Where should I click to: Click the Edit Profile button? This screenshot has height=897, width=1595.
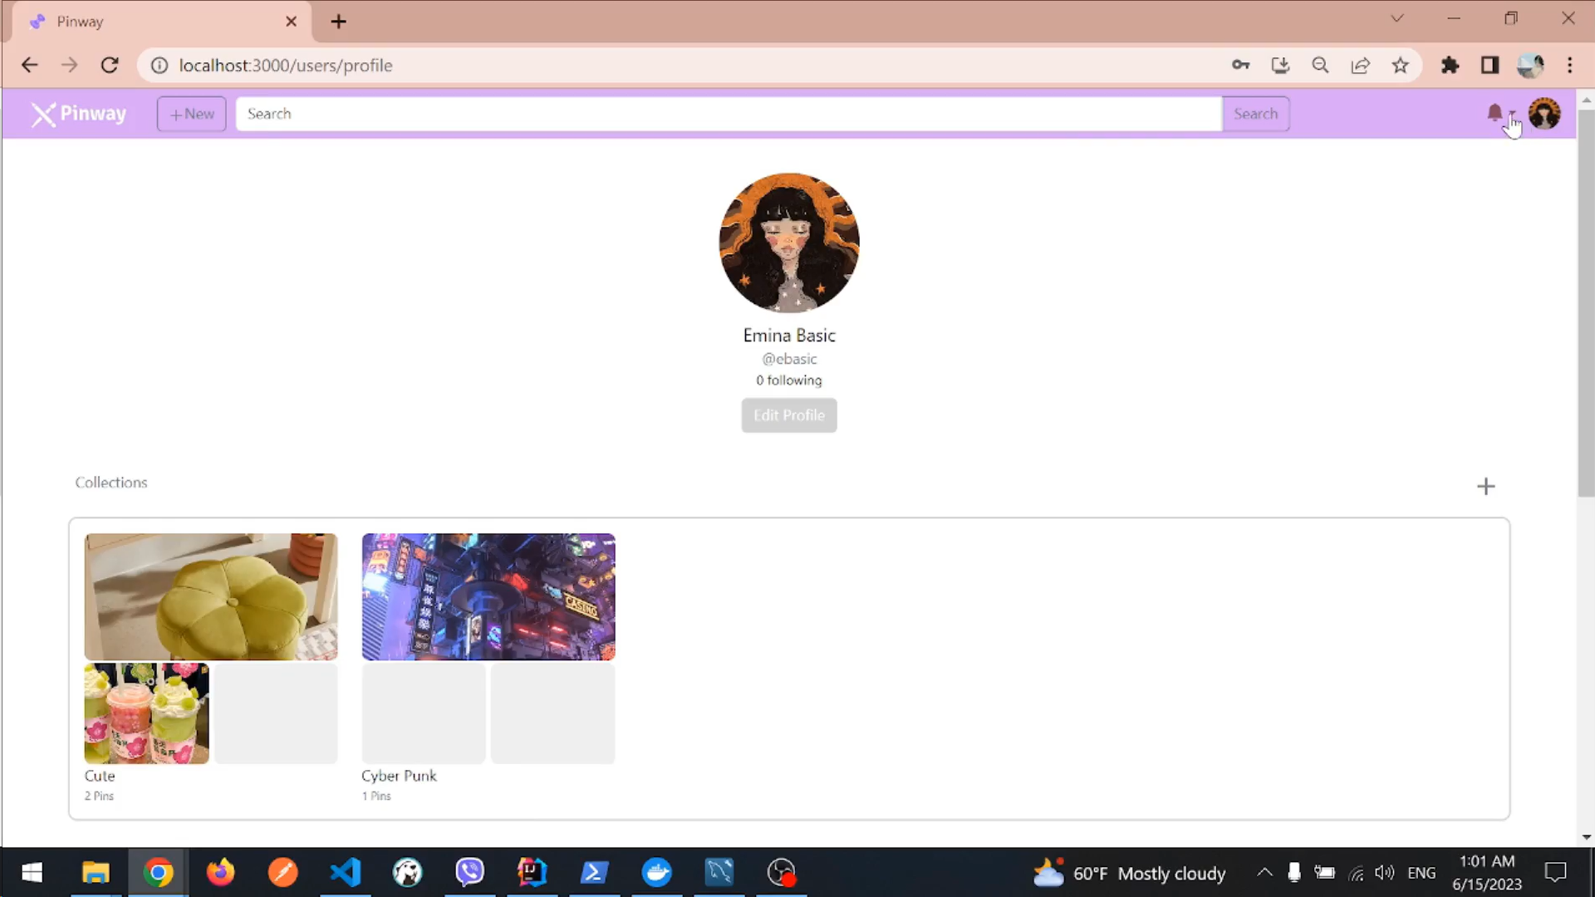coord(788,415)
